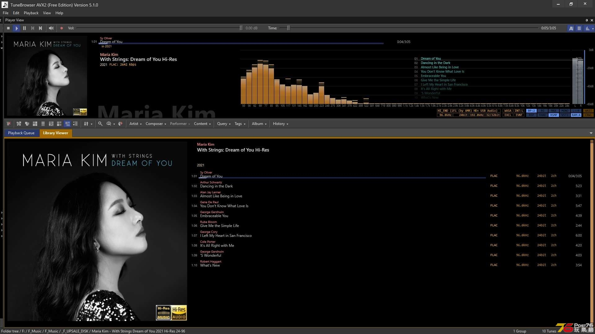Click the large Maria Kim album cover

click(x=97, y=231)
